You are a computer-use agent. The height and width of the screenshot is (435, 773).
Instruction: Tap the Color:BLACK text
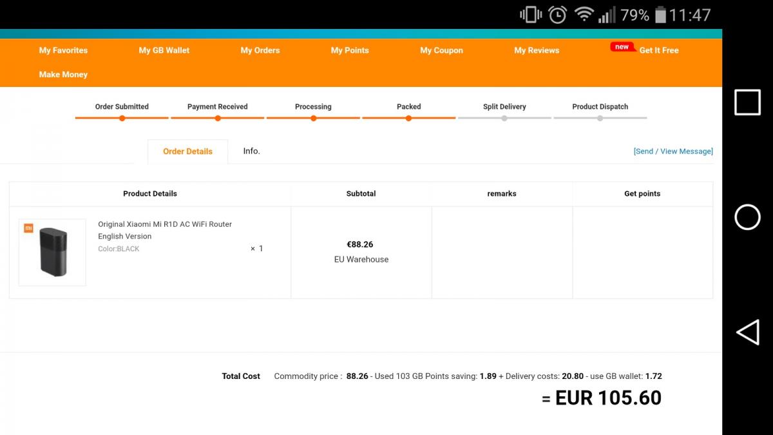point(119,249)
